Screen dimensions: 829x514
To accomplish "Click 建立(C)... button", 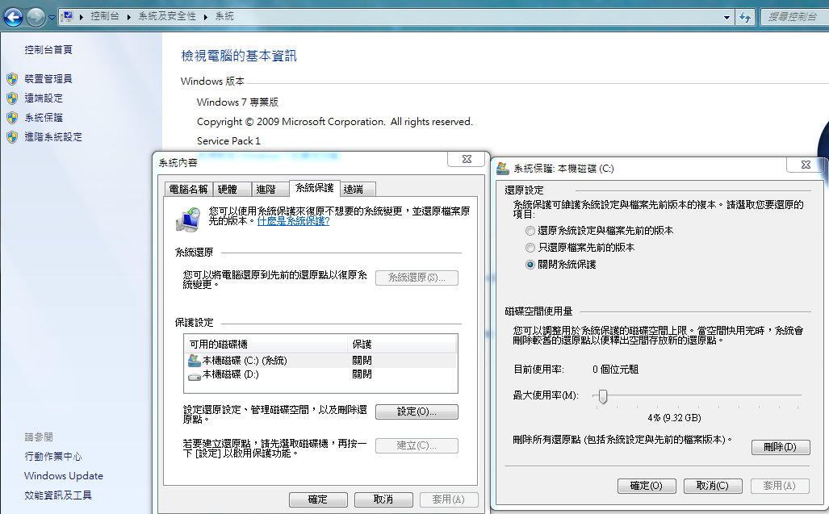I will pyautogui.click(x=417, y=446).
